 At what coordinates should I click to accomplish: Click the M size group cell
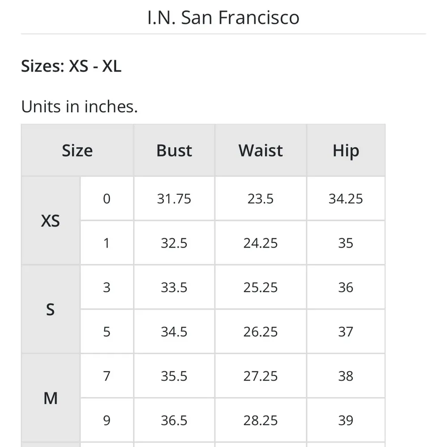51,398
